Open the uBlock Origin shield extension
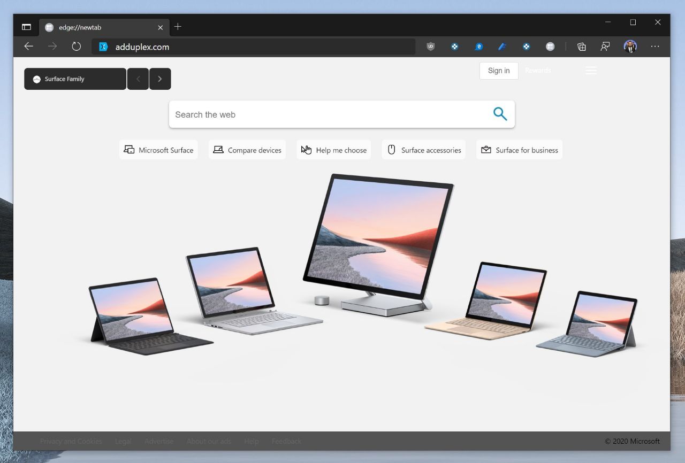 click(x=431, y=47)
